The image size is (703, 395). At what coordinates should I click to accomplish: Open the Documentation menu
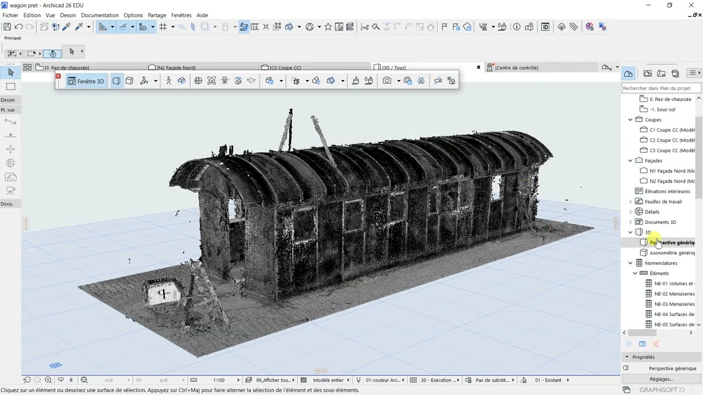tap(99, 15)
